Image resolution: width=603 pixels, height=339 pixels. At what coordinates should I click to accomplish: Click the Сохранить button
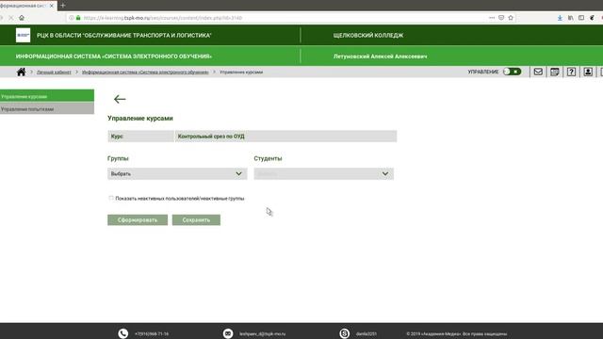[x=196, y=219]
